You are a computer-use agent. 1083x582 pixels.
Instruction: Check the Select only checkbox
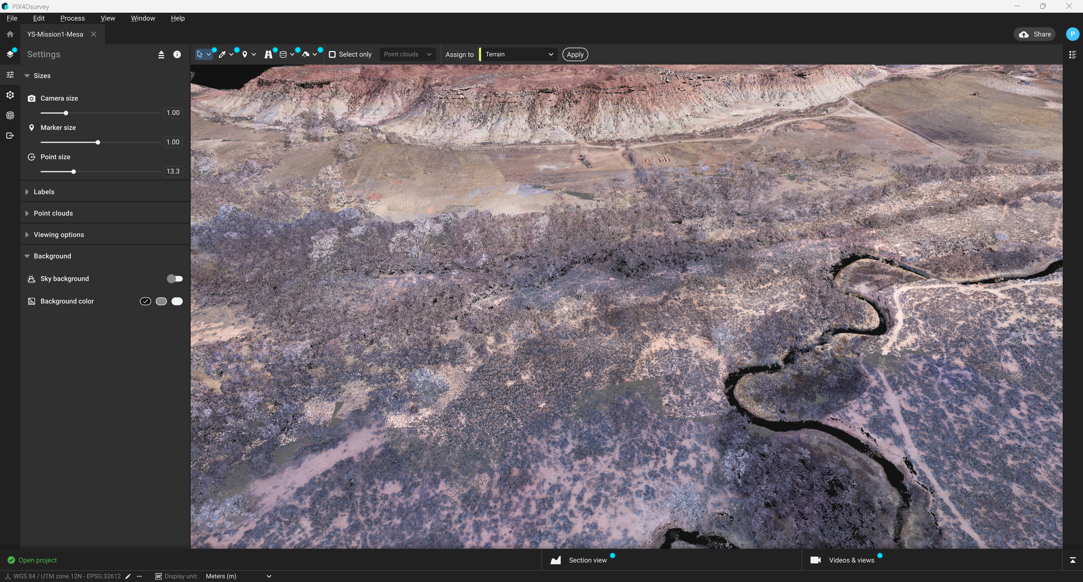pyautogui.click(x=332, y=54)
